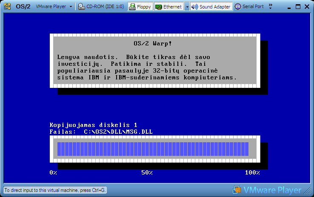
Task: Toggle the Sound Adapter device button
Action: (x=211, y=7)
